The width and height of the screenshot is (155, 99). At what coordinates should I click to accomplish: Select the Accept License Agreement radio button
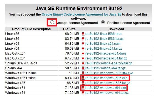pos(52,22)
